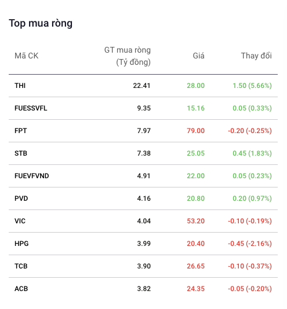Click the Giá column header
Viewport: 287px width, 309px height.
coord(198,56)
